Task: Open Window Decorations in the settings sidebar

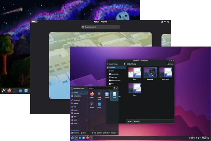Action: (x=116, y=81)
